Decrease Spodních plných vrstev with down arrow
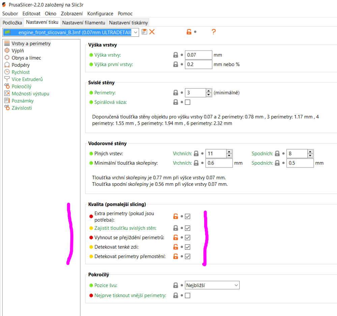Screen dimensions: 337x316 click(310, 156)
